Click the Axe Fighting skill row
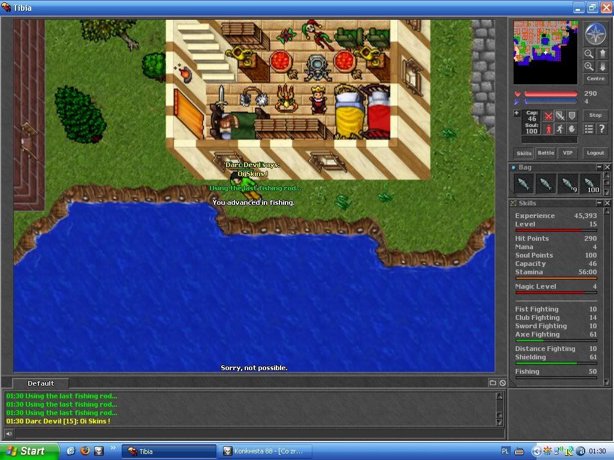This screenshot has height=460, width=614. pos(556,334)
